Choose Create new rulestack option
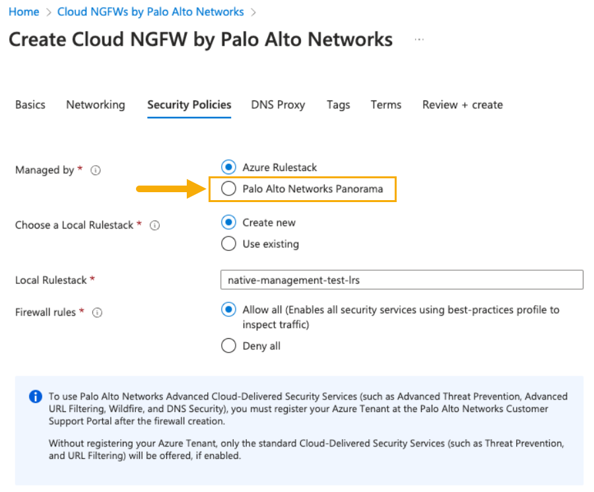 [228, 223]
